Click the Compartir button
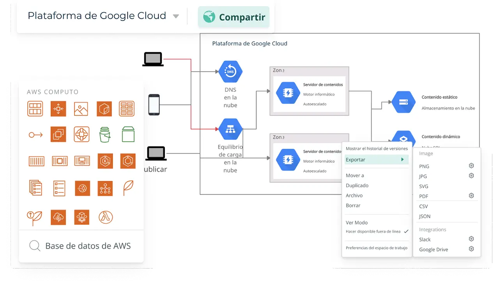 tap(234, 17)
